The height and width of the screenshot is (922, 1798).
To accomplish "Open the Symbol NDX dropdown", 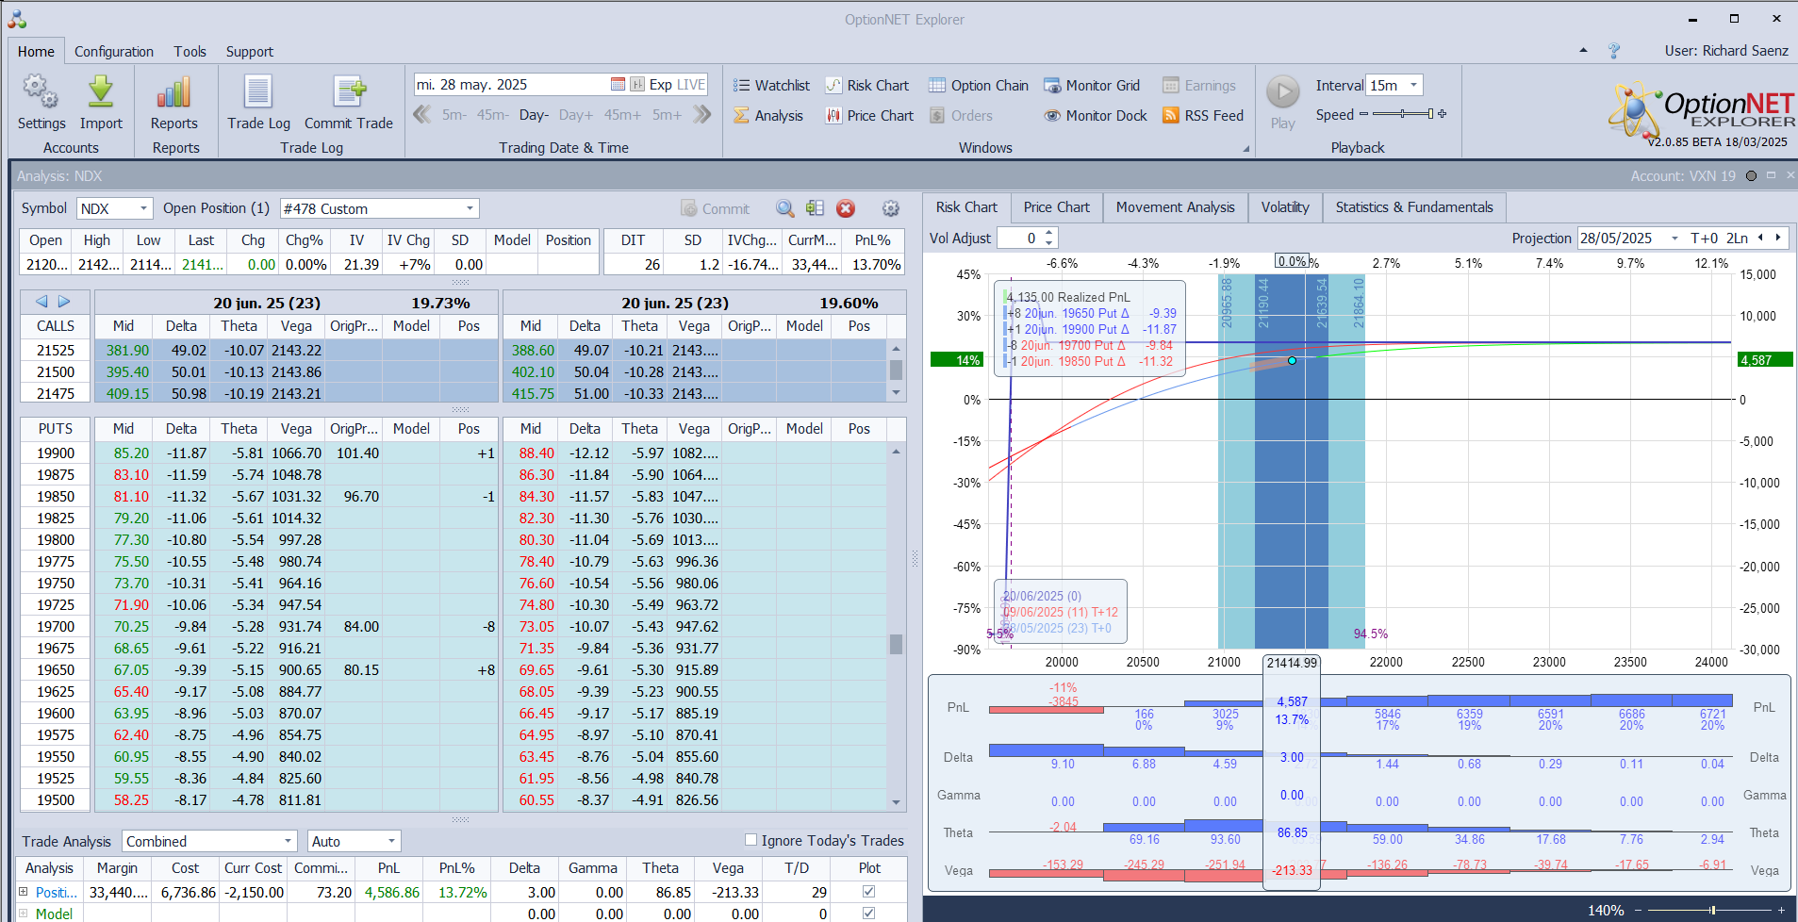I will tap(143, 208).
